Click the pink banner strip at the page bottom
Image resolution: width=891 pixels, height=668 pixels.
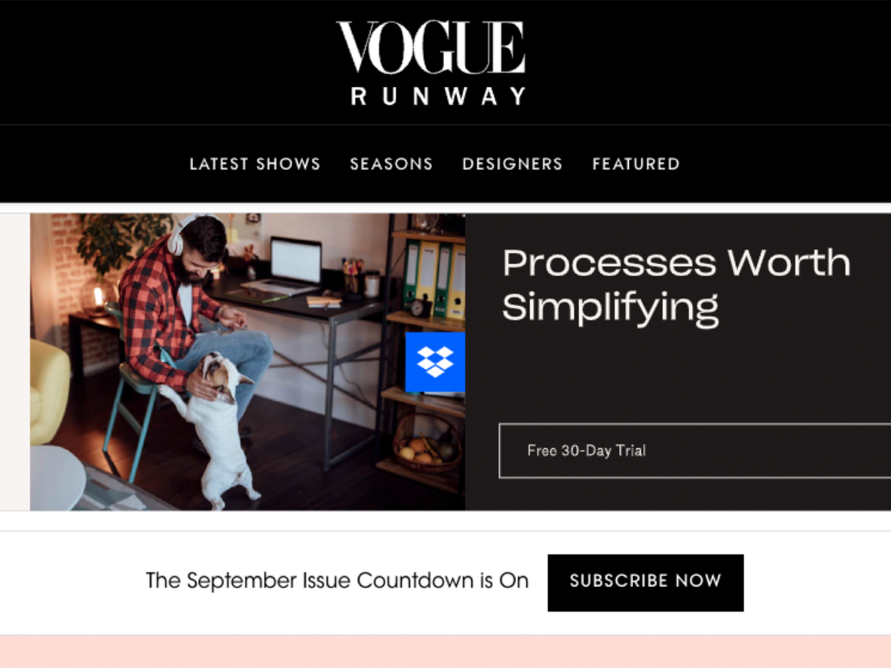446,652
